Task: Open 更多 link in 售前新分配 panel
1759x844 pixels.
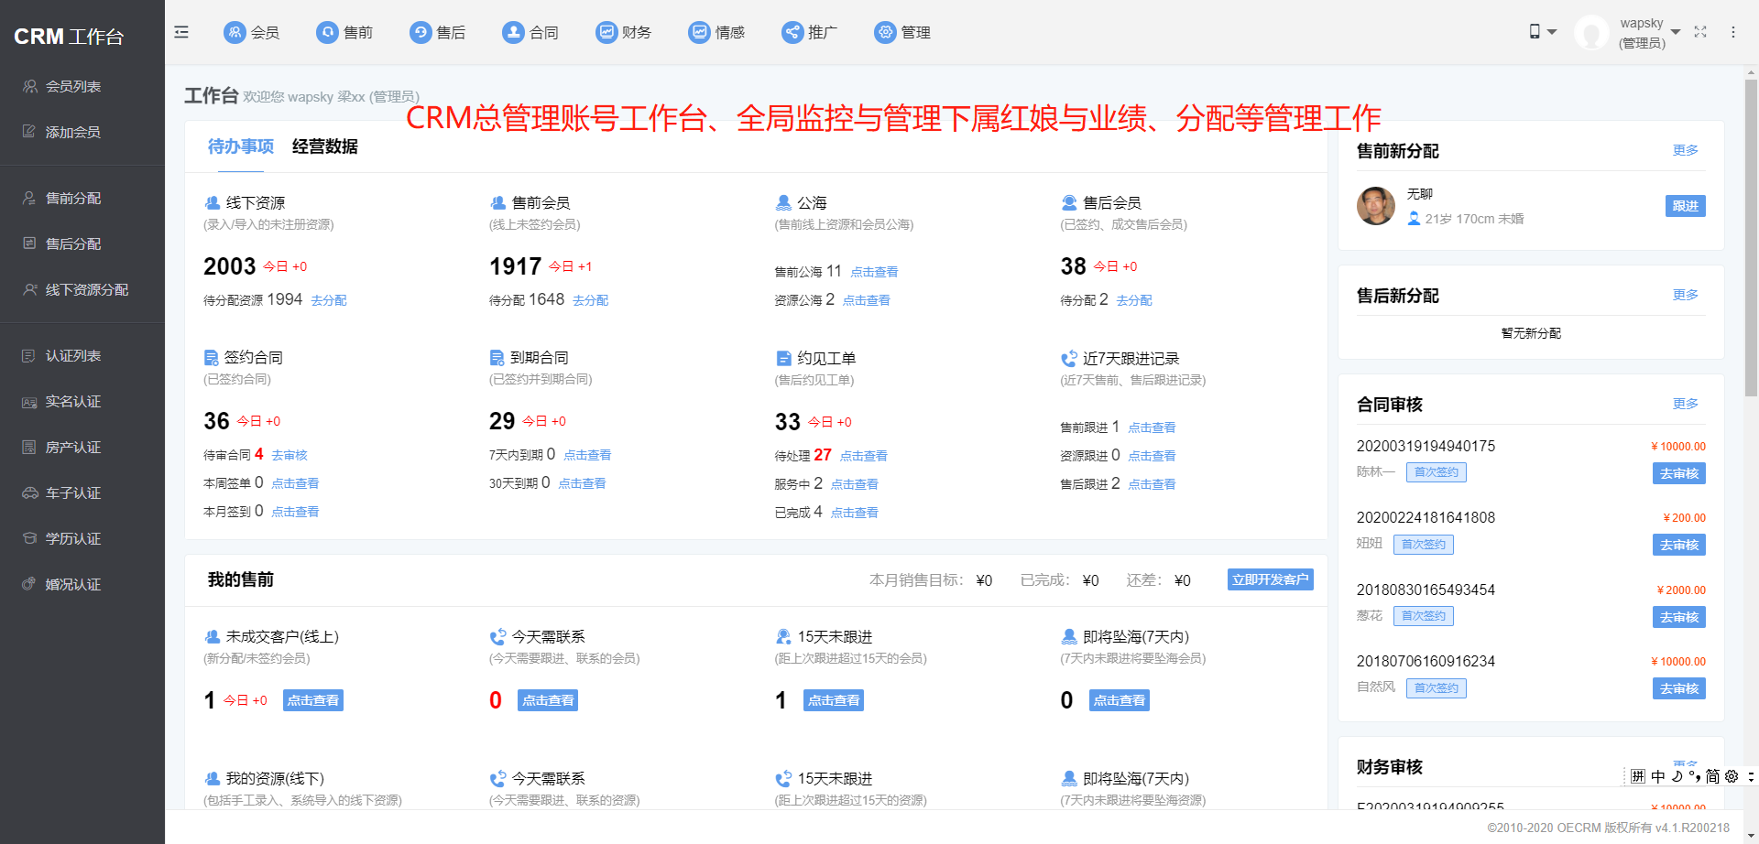Action: click(x=1685, y=150)
